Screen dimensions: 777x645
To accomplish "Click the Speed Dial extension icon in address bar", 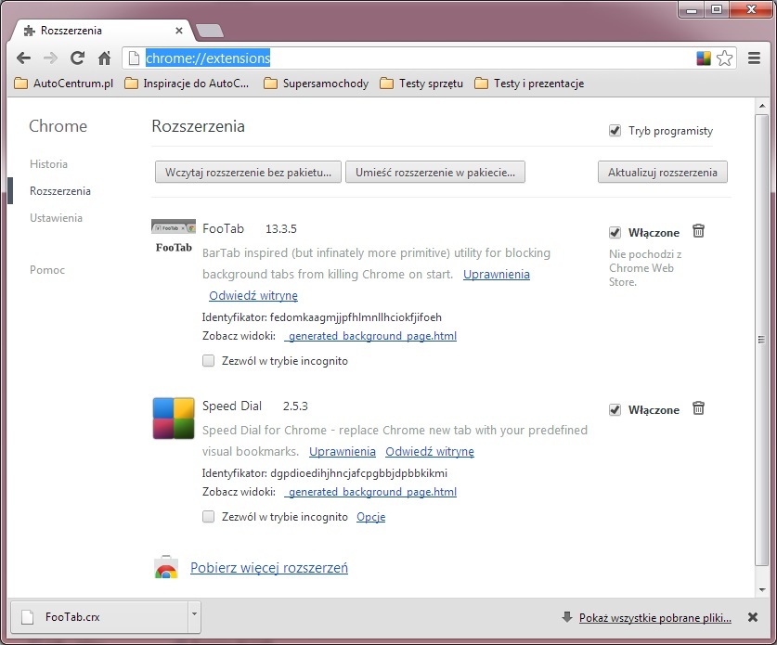I will (704, 58).
